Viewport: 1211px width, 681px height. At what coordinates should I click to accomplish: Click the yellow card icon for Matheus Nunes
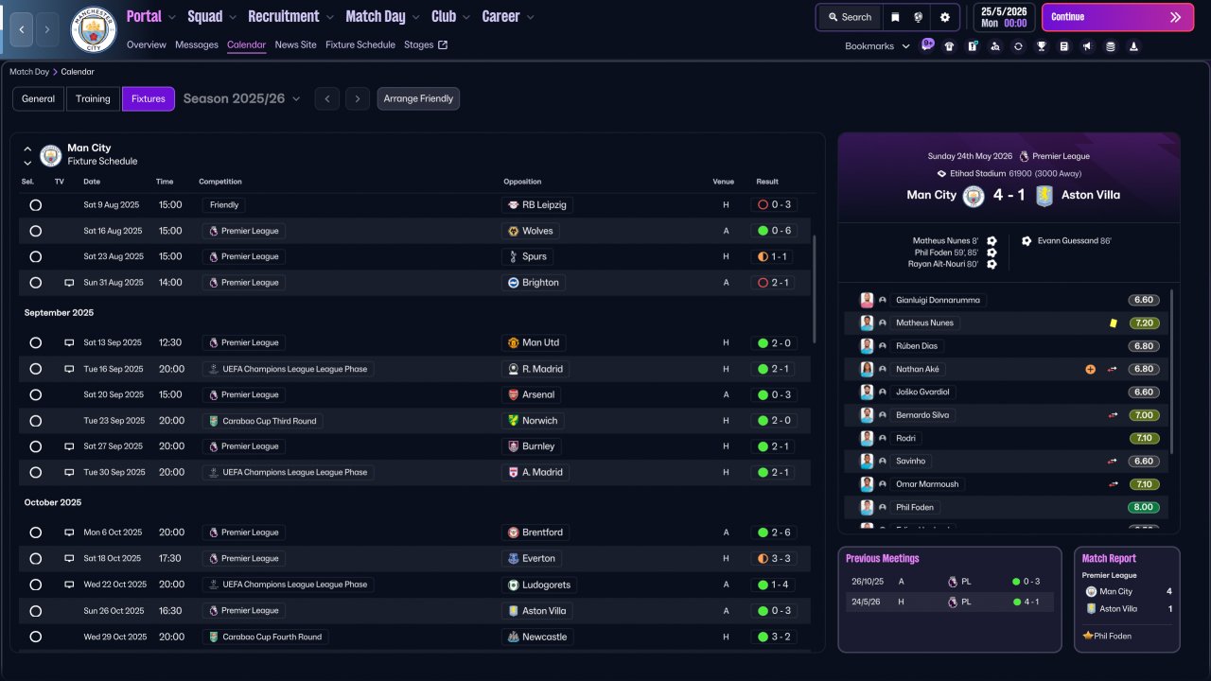point(1114,323)
